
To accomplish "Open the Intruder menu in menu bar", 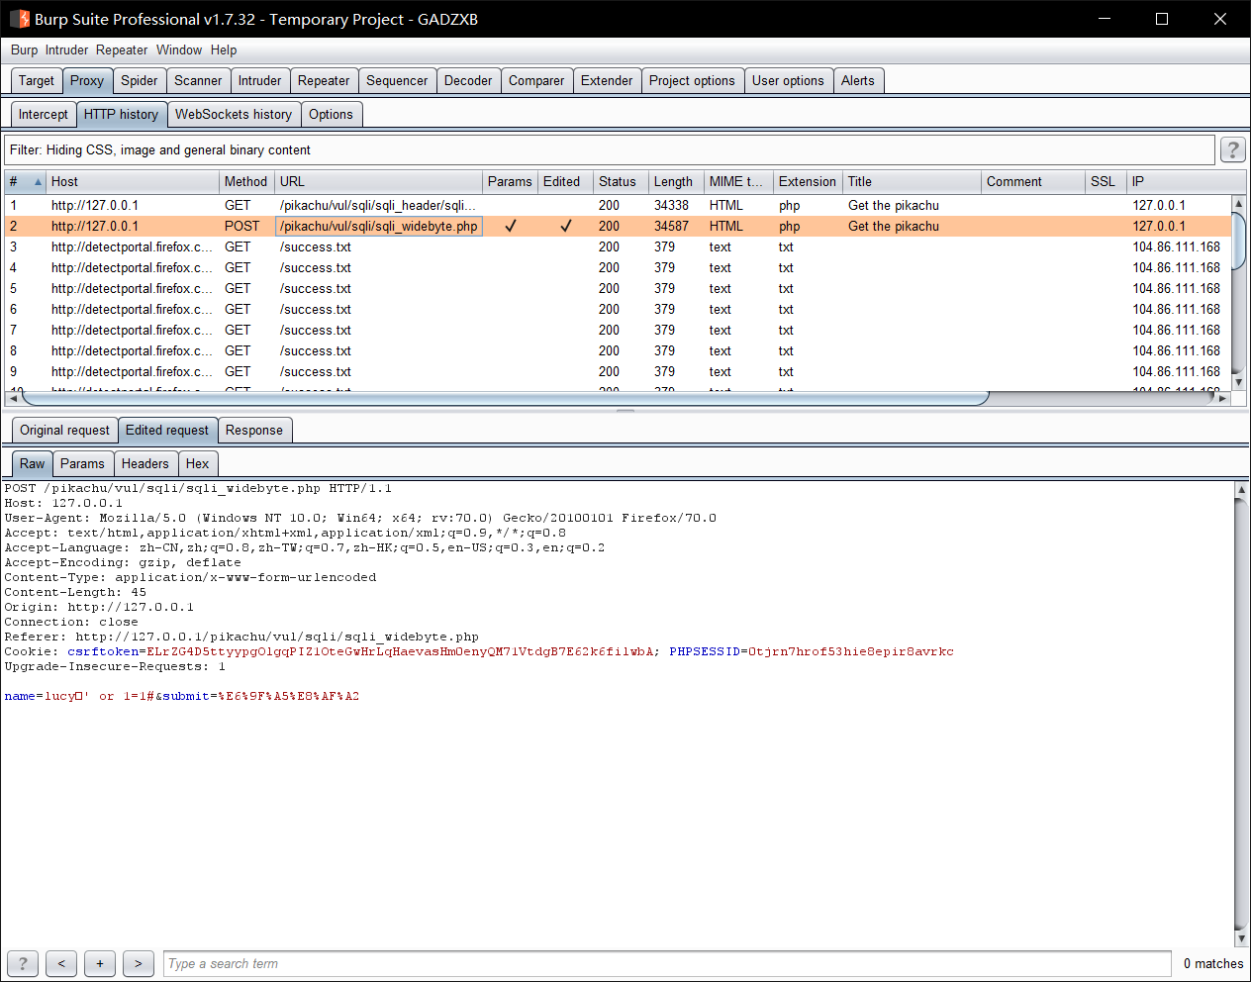I will pyautogui.click(x=66, y=50).
